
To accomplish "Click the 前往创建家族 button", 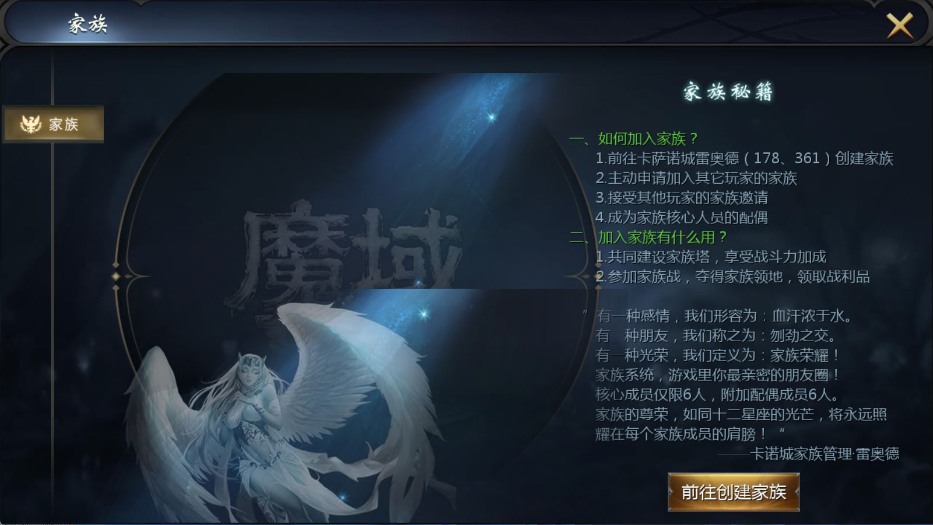I will pos(734,492).
